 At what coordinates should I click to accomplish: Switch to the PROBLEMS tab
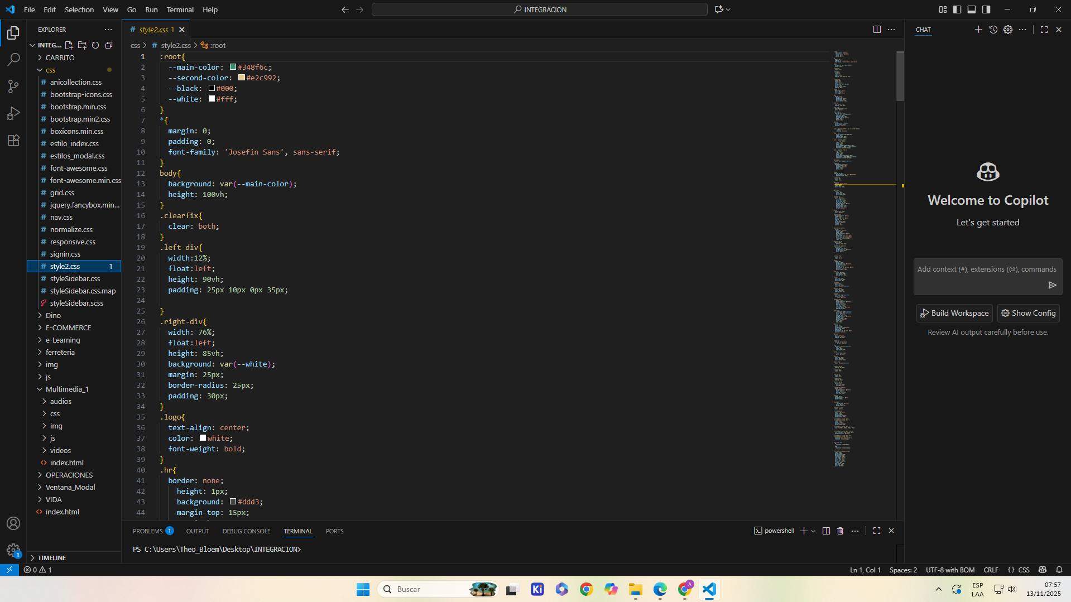148,531
